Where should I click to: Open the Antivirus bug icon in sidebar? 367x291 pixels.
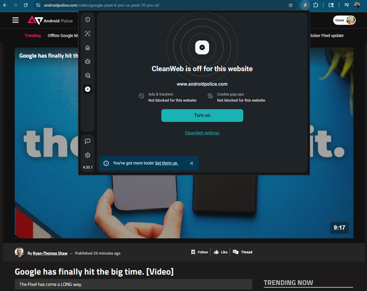(x=88, y=61)
